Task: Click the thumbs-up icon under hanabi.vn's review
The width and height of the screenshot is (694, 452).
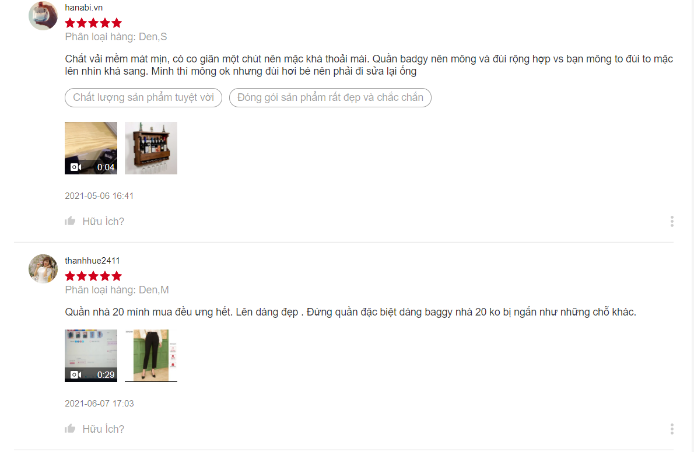Action: pyautogui.click(x=70, y=221)
